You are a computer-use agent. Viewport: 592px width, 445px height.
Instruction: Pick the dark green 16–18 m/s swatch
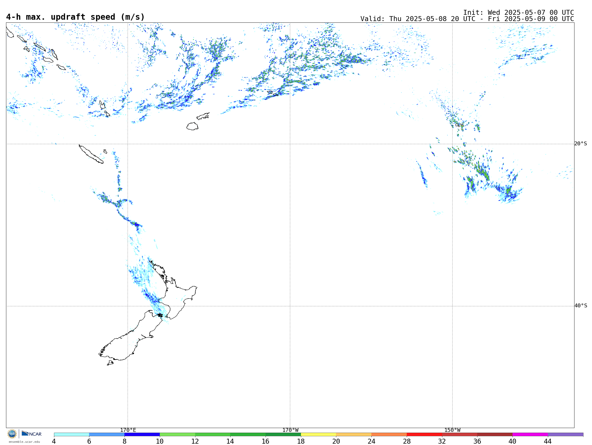(283, 434)
